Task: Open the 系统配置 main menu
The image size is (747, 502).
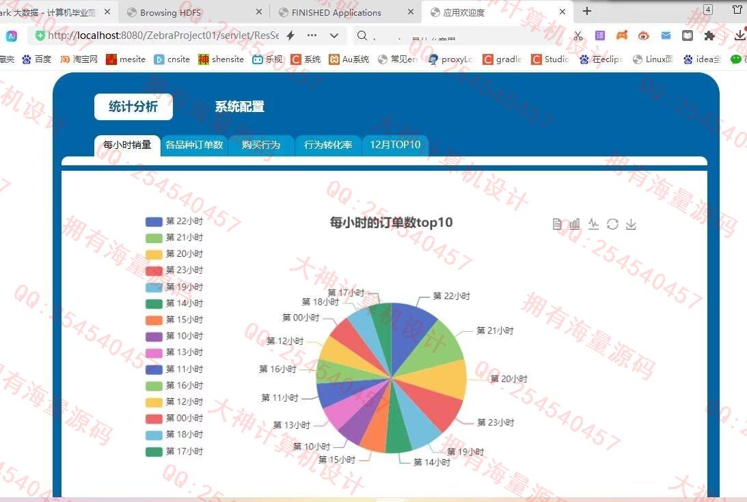Action: pos(240,107)
